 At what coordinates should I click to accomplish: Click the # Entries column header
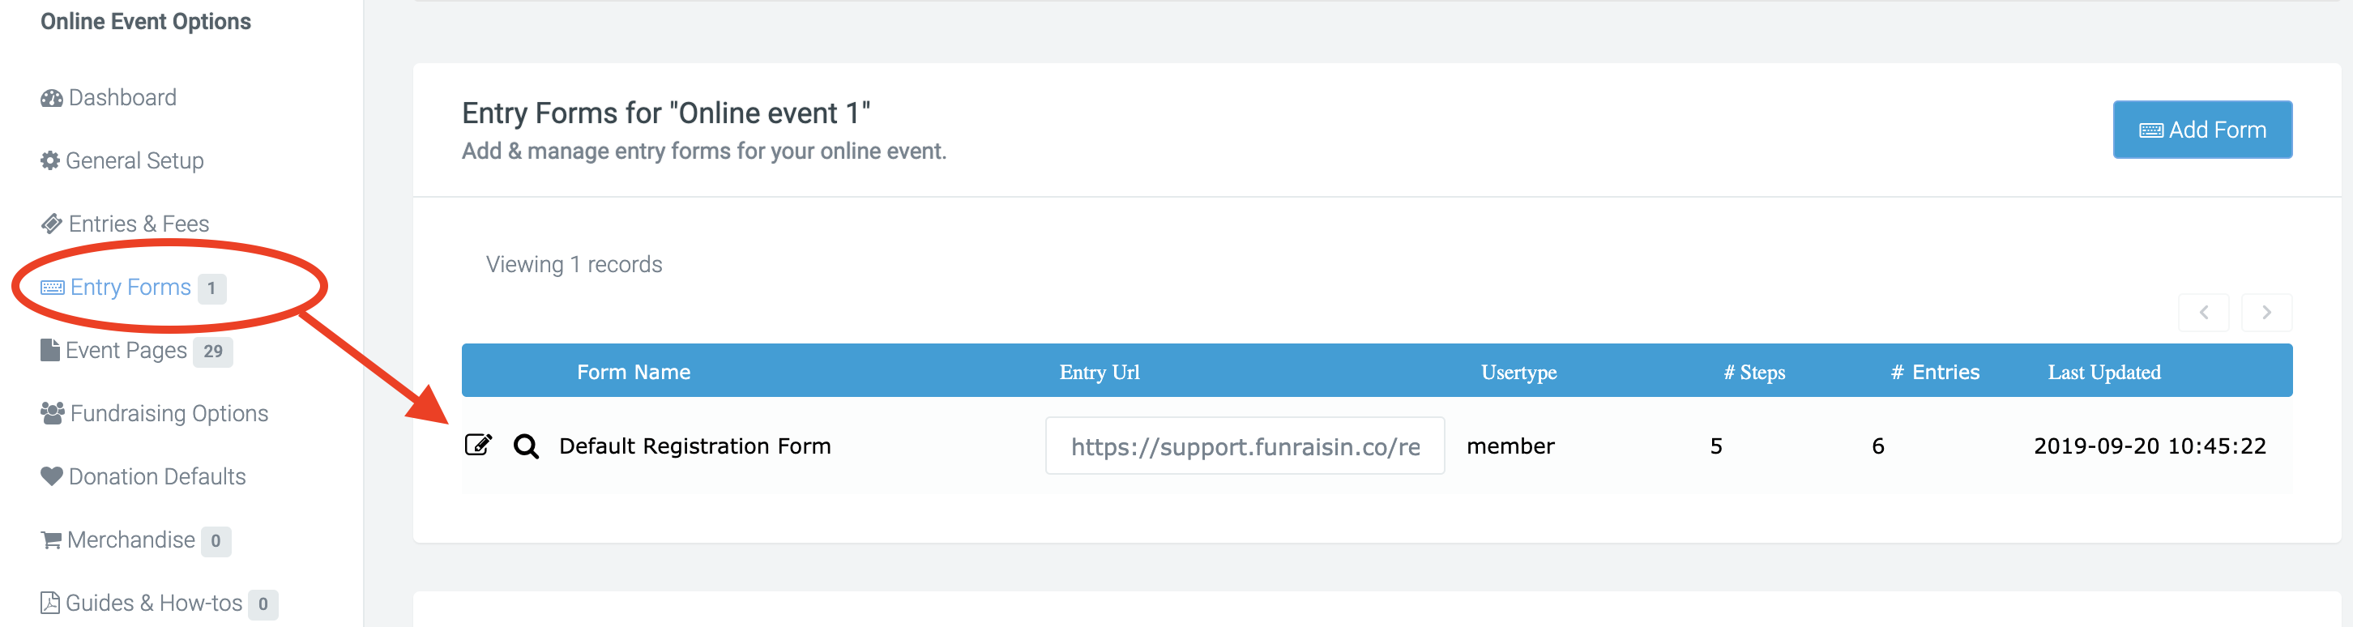click(1935, 373)
